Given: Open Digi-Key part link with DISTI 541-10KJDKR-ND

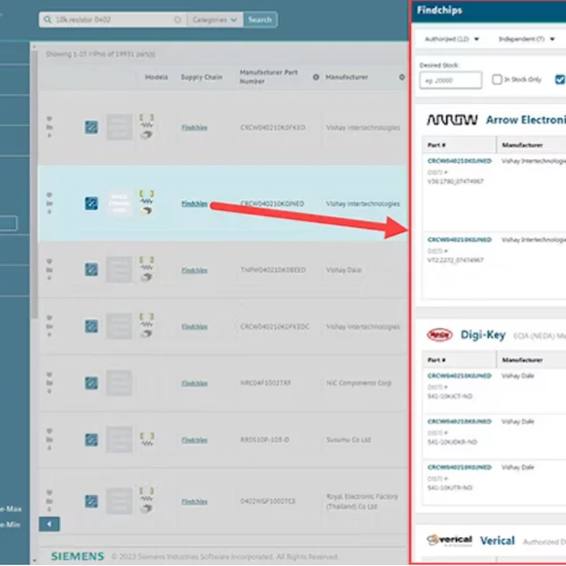Looking at the screenshot, I should tap(460, 421).
